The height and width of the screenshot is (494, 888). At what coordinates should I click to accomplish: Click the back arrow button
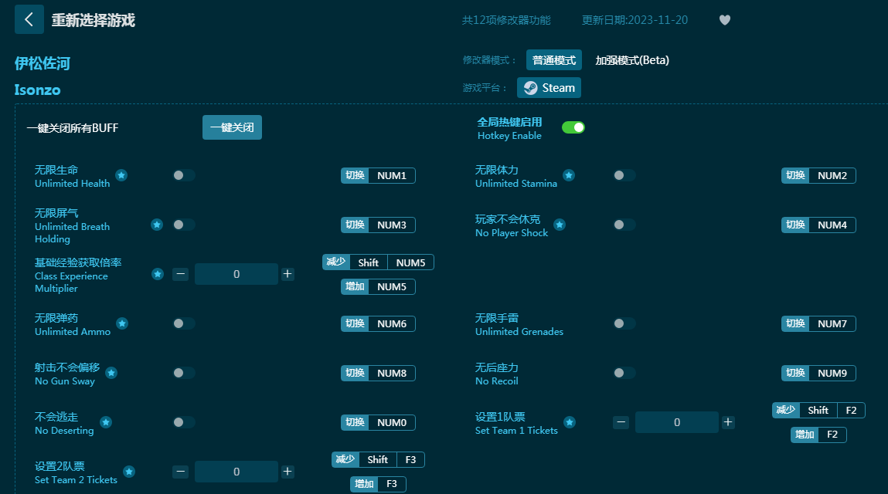(29, 19)
